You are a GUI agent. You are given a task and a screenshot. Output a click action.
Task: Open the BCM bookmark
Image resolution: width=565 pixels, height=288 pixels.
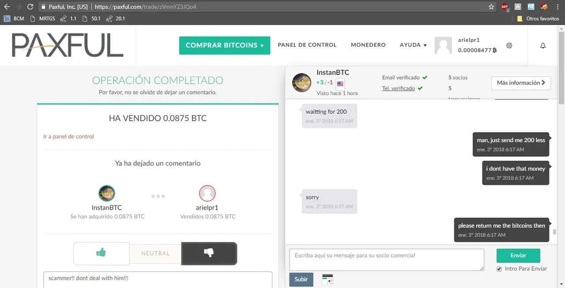(14, 18)
